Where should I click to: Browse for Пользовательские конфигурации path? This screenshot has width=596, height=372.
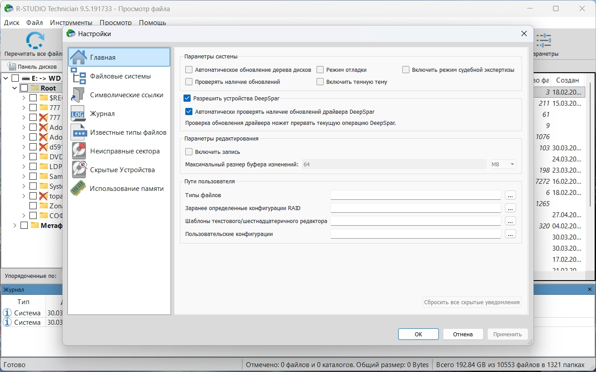pos(511,234)
